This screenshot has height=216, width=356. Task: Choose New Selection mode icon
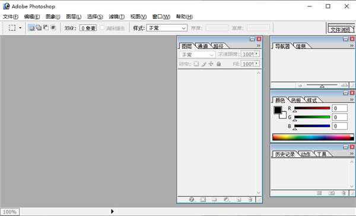32,28
